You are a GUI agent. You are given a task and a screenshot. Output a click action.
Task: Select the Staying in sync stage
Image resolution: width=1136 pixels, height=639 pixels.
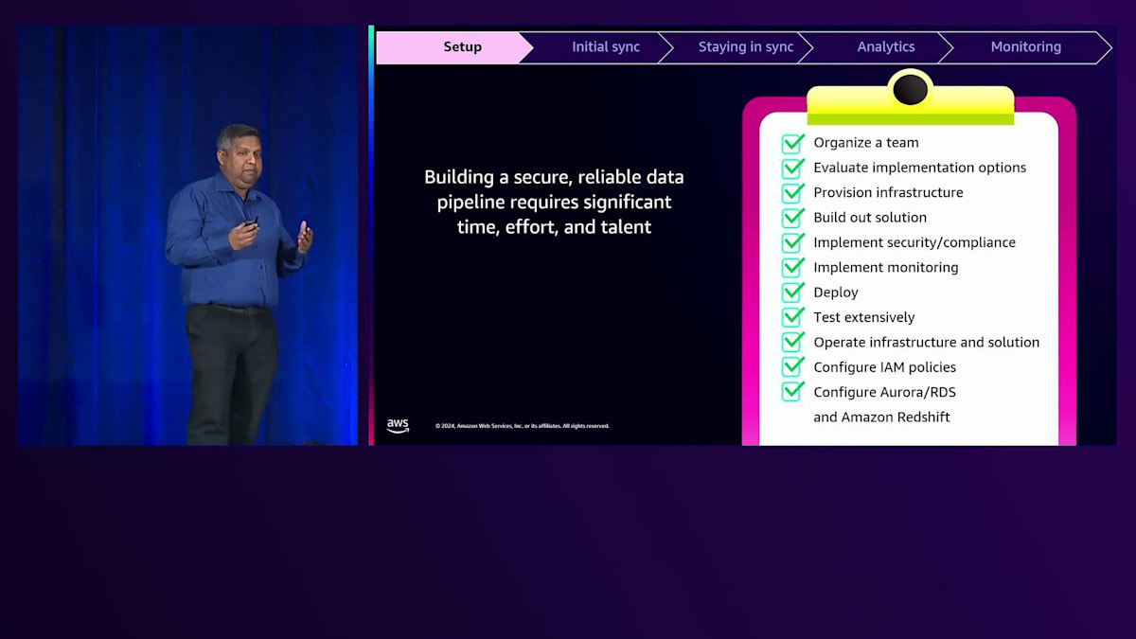pos(746,47)
